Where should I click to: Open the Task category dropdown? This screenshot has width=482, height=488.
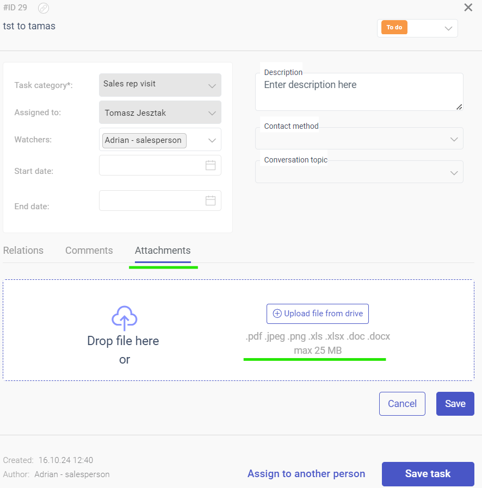pyautogui.click(x=160, y=85)
